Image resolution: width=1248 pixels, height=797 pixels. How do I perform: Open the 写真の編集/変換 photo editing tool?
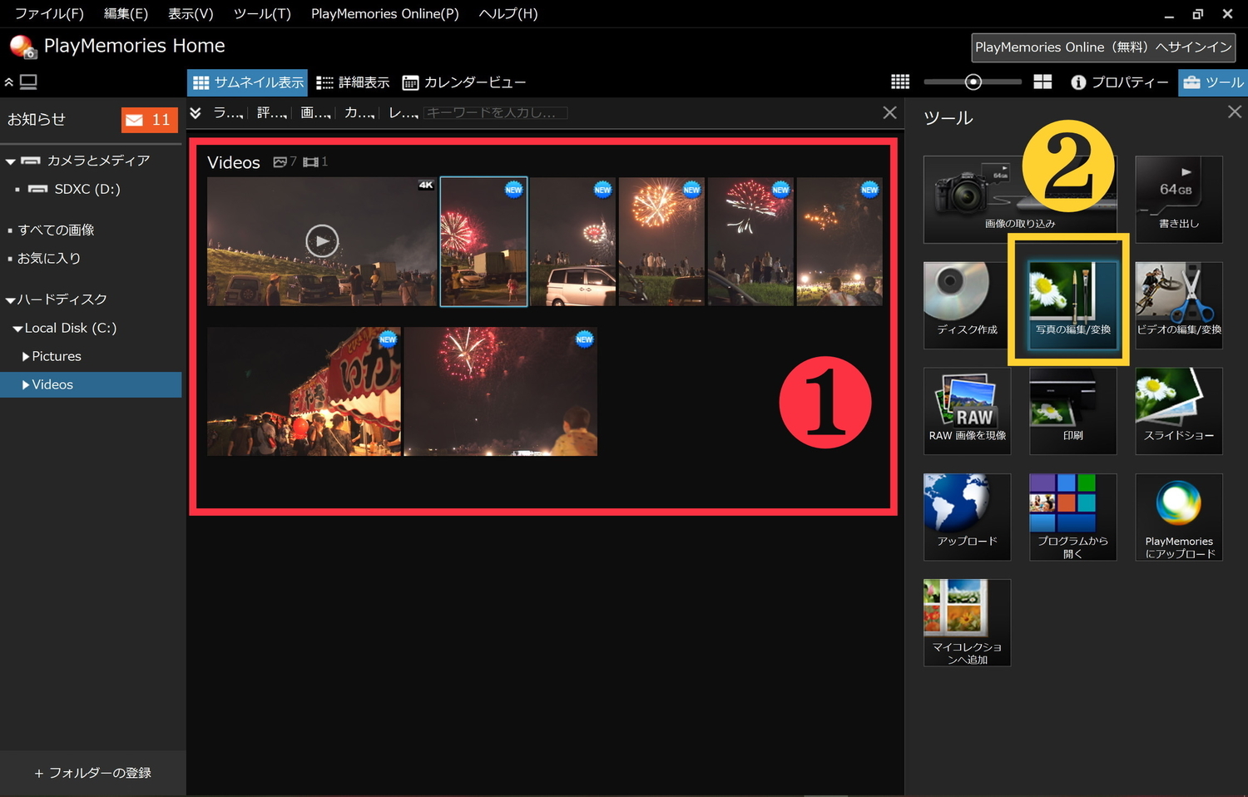click(1072, 305)
